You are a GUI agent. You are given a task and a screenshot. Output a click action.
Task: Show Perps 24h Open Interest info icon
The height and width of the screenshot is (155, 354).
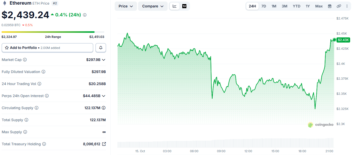point(47,96)
